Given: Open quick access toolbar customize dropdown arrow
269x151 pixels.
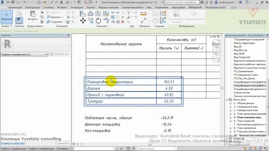Looking at the screenshot, I should (96, 2).
